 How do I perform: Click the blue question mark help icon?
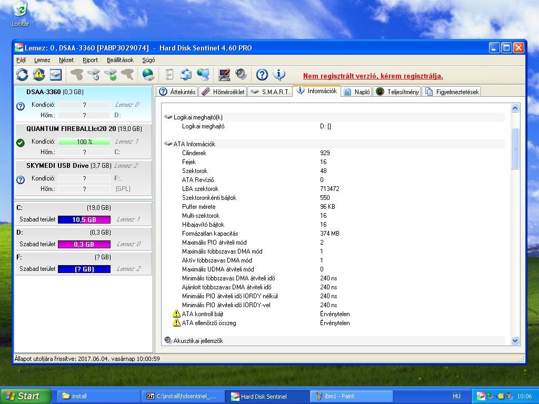point(262,75)
